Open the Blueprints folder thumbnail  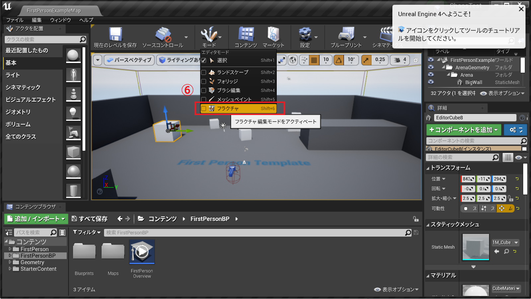(x=84, y=252)
